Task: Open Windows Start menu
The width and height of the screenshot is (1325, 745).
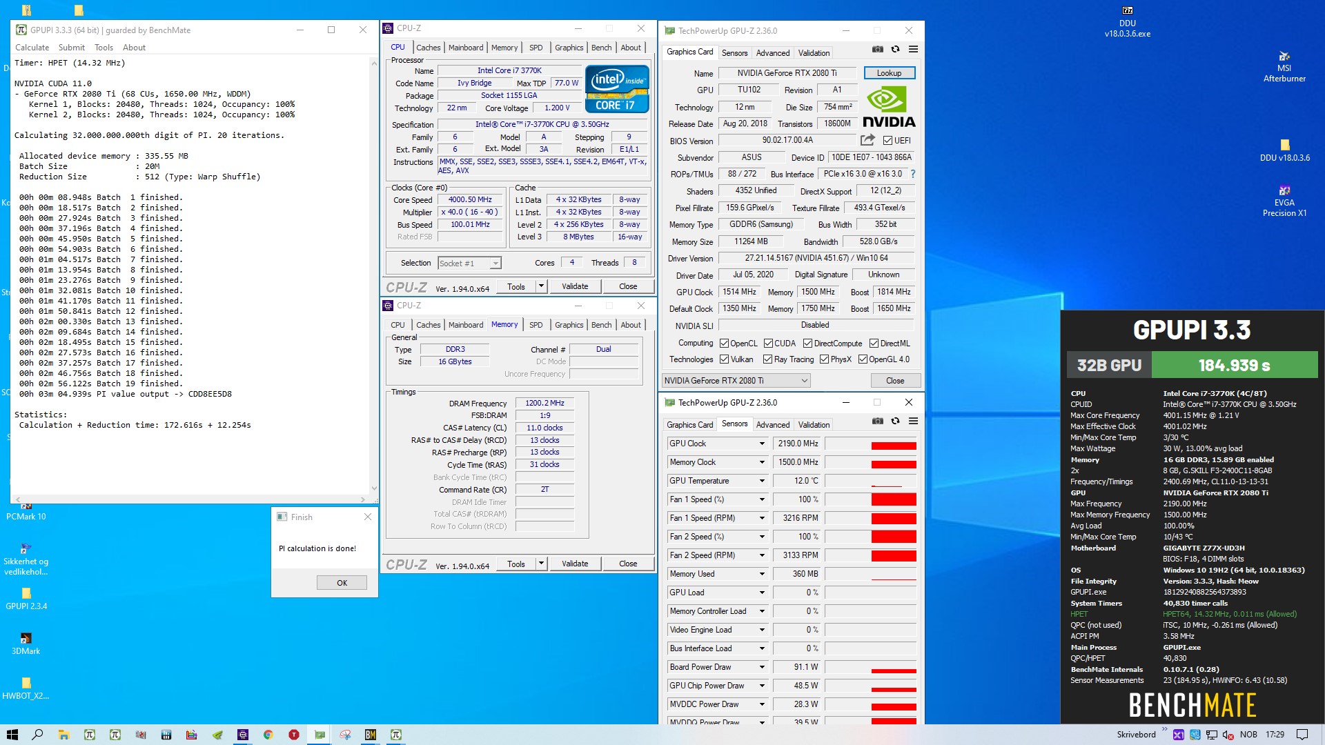Action: click(x=12, y=735)
